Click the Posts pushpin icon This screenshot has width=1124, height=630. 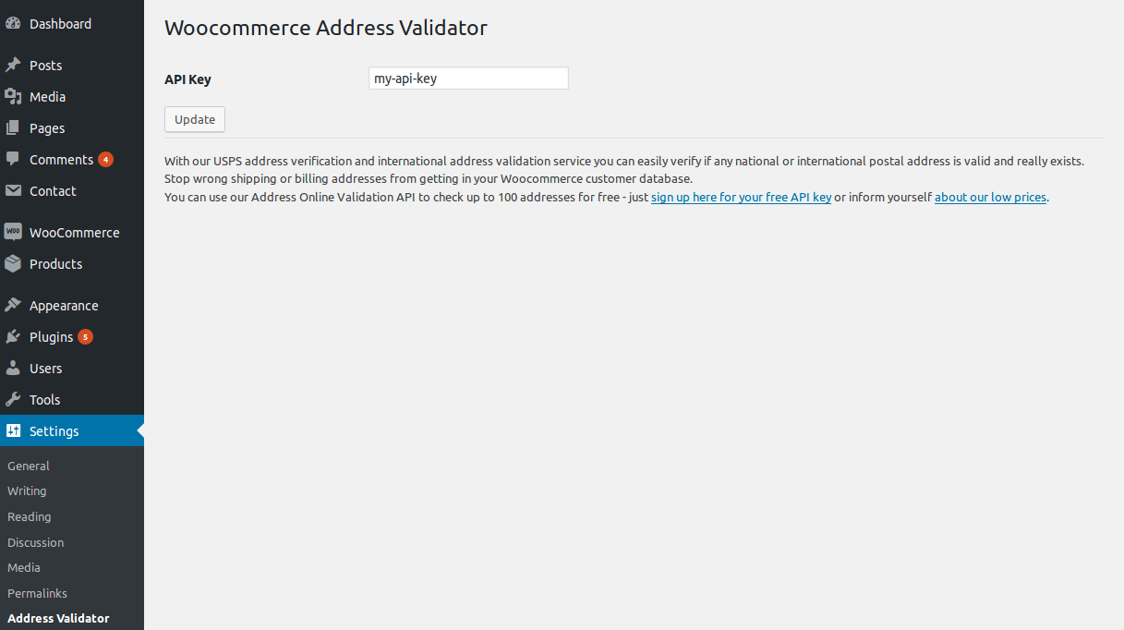point(13,66)
